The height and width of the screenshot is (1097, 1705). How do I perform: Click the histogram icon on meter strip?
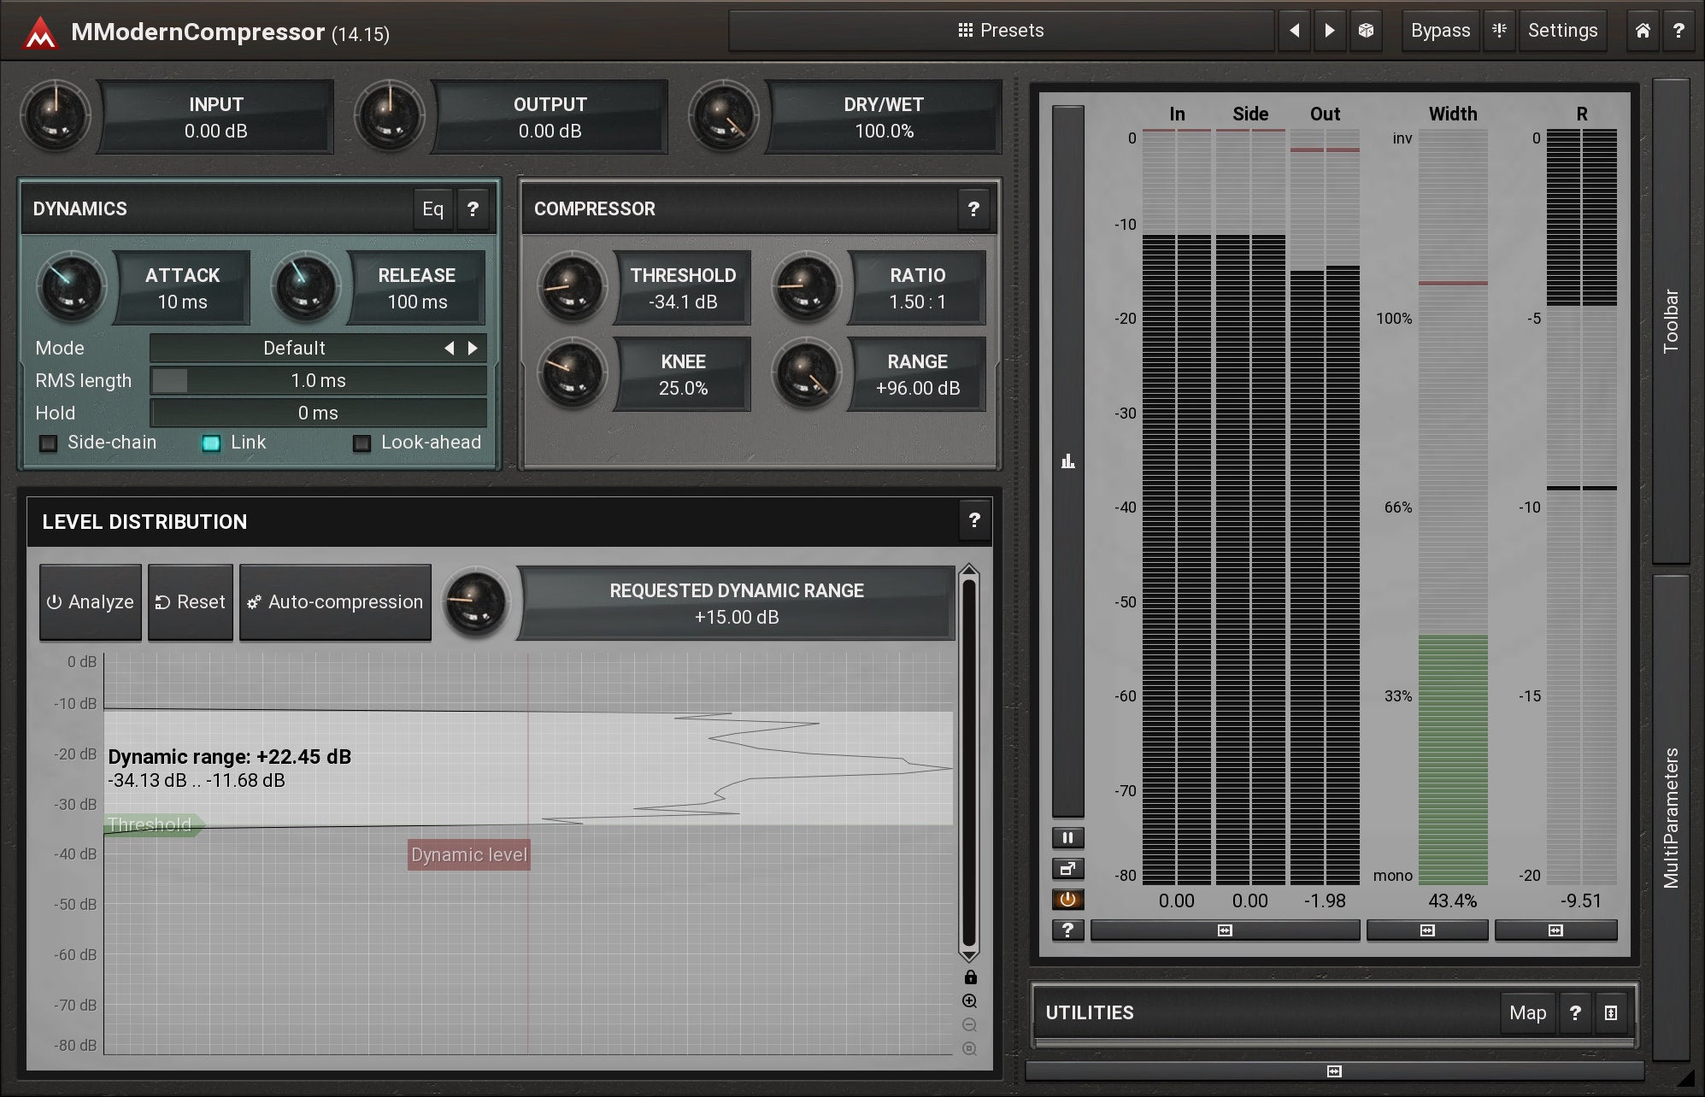(1067, 461)
